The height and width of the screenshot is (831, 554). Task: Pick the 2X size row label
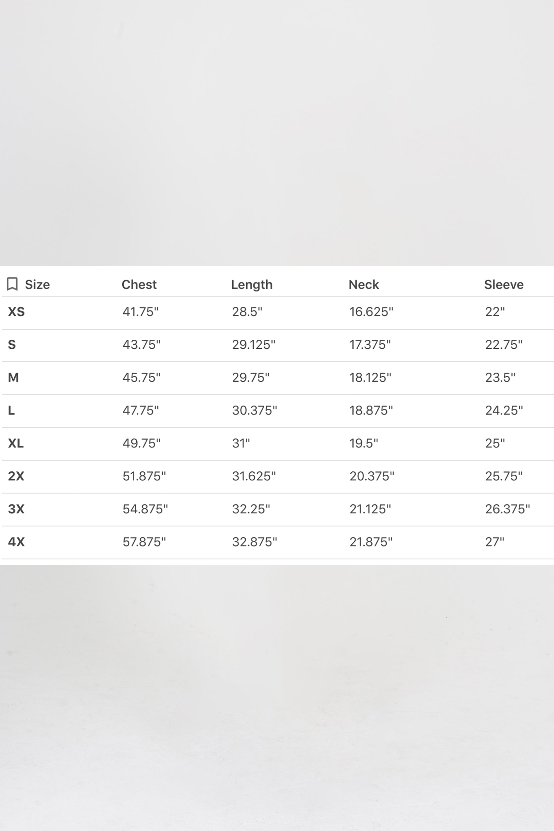(x=16, y=476)
